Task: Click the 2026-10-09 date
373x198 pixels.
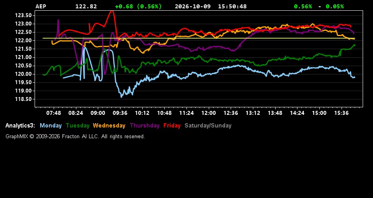Action: [193, 6]
